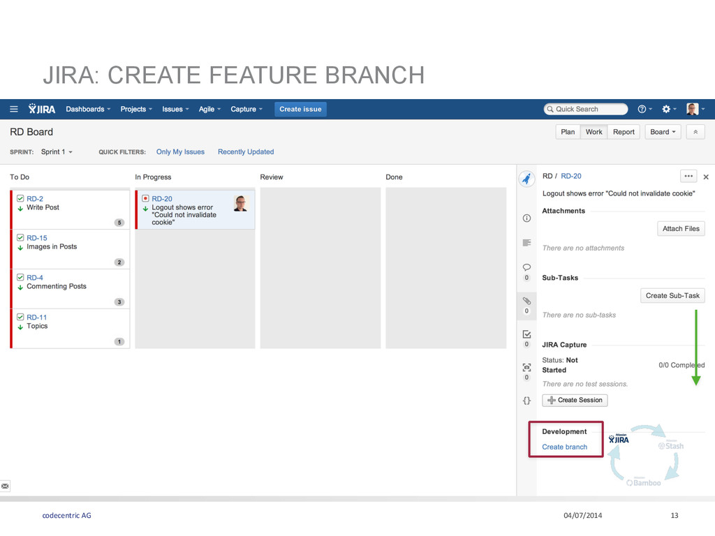Show the development curly-braces tab
Screen dimensions: 715x536
coord(526,401)
